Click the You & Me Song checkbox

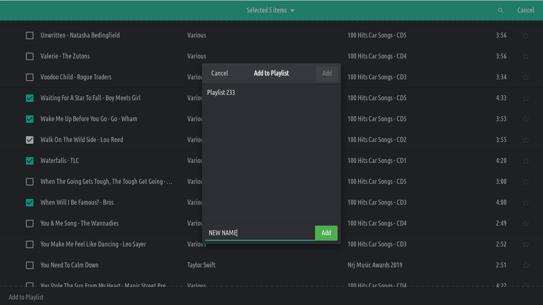30,224
